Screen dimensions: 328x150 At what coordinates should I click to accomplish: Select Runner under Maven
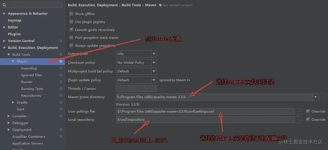[27, 82]
